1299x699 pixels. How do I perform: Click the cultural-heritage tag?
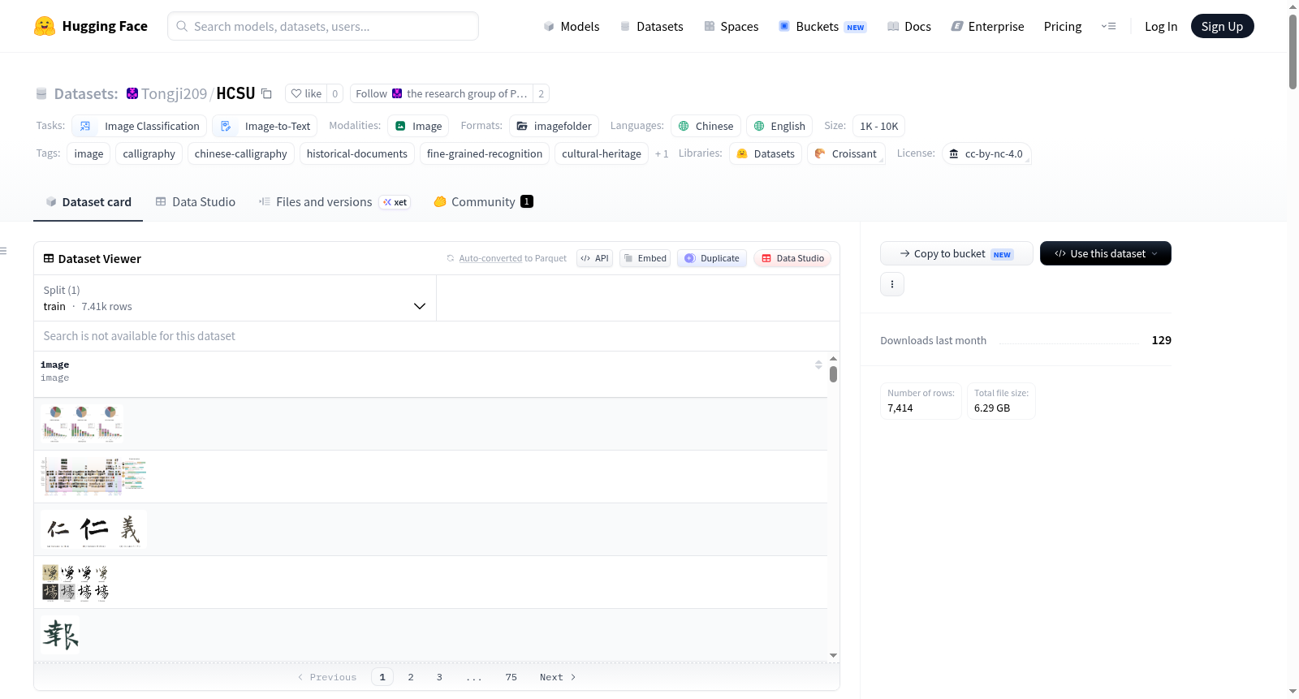click(601, 153)
